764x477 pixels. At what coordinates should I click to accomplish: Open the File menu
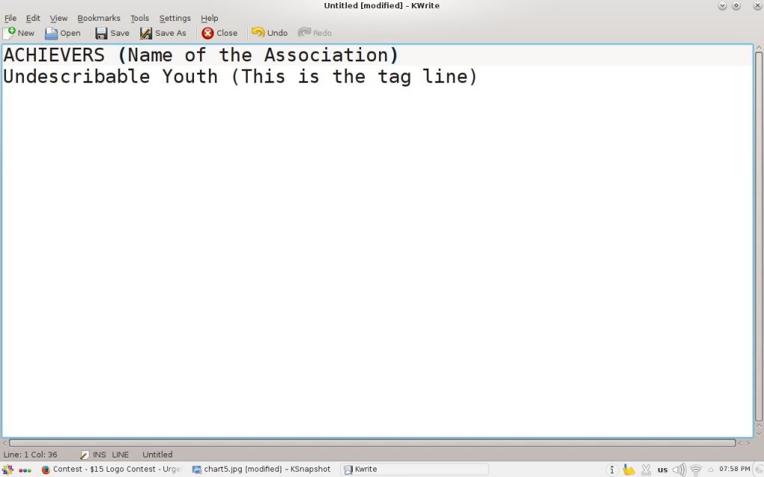point(10,18)
